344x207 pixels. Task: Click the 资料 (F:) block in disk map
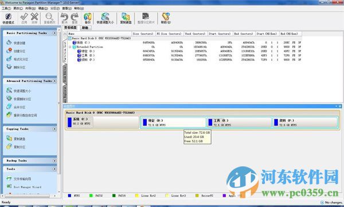click(x=305, y=123)
